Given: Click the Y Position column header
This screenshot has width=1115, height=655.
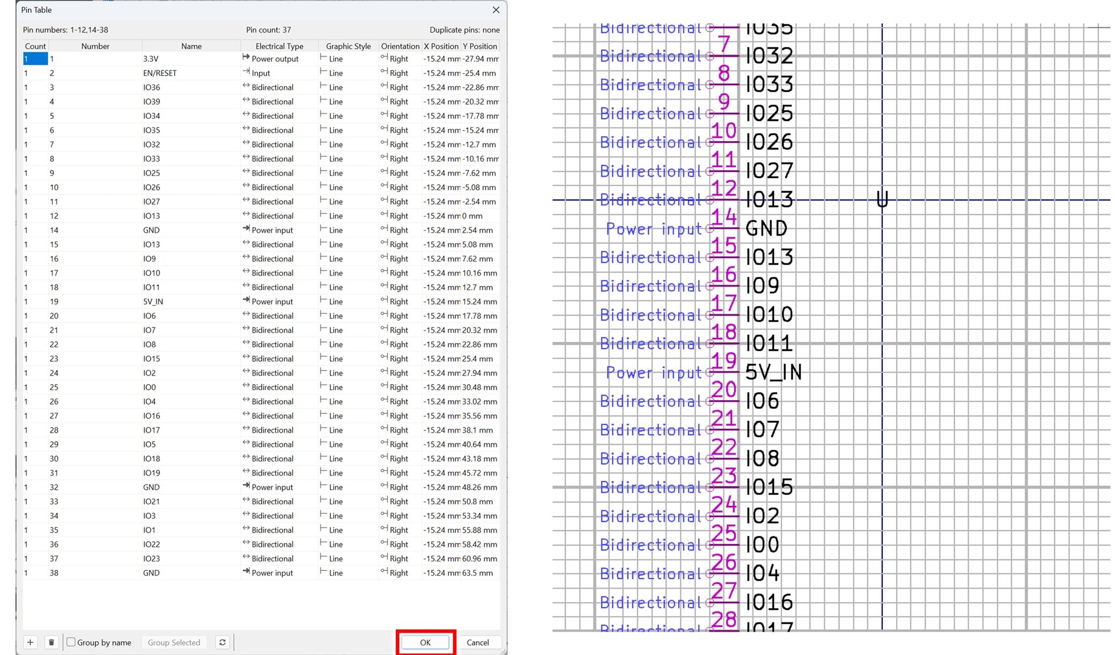Looking at the screenshot, I should (x=480, y=46).
